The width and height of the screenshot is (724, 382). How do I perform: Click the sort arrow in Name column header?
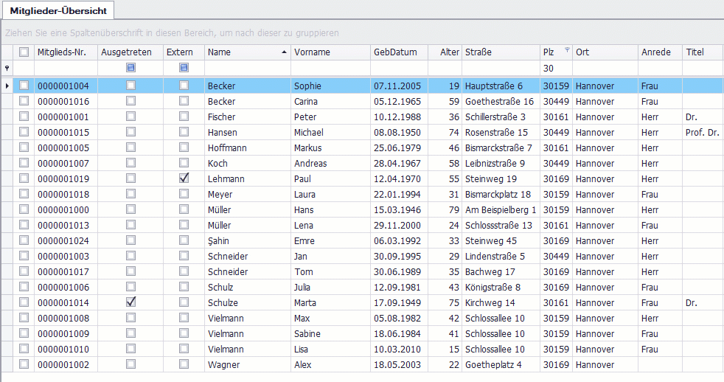point(285,52)
